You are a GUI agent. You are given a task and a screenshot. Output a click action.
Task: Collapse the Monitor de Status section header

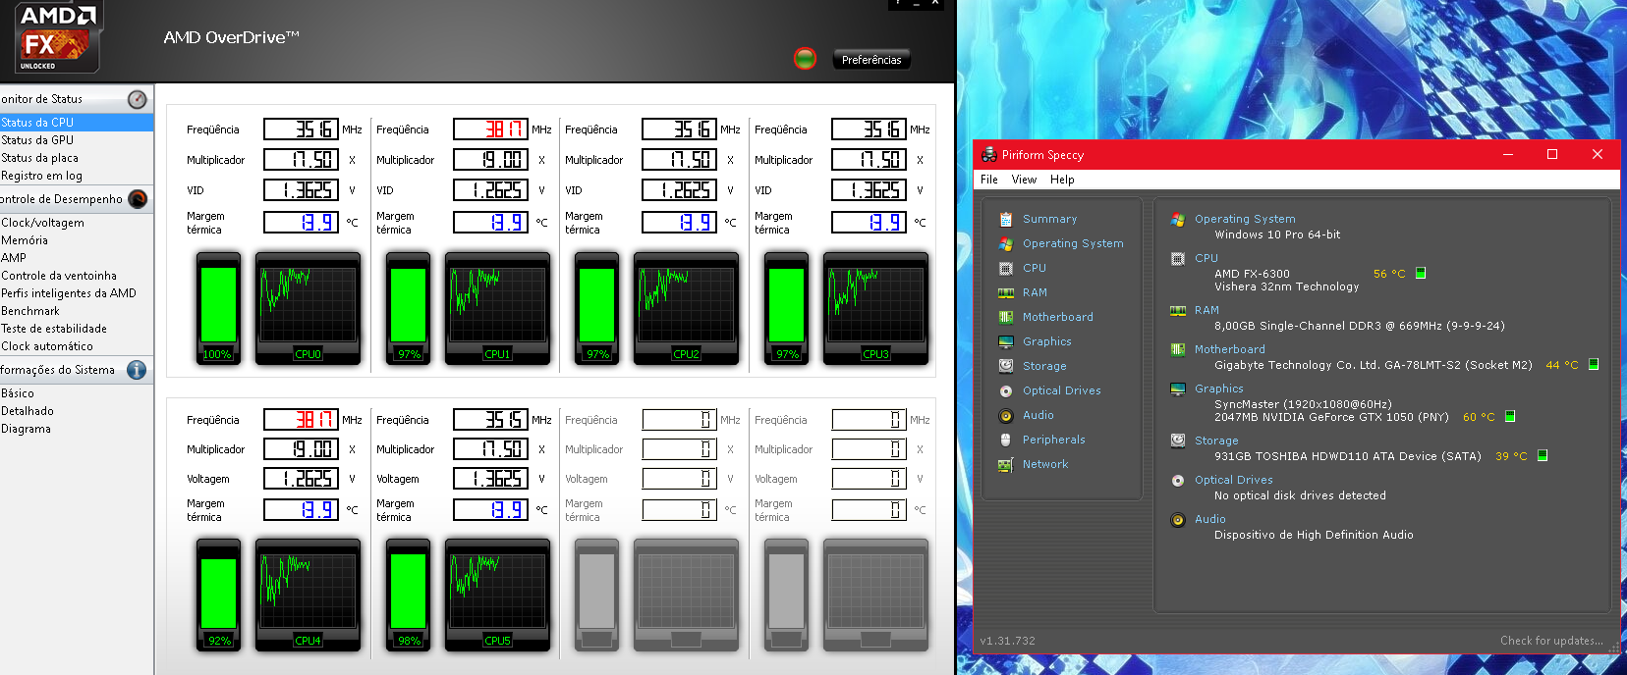(77, 99)
